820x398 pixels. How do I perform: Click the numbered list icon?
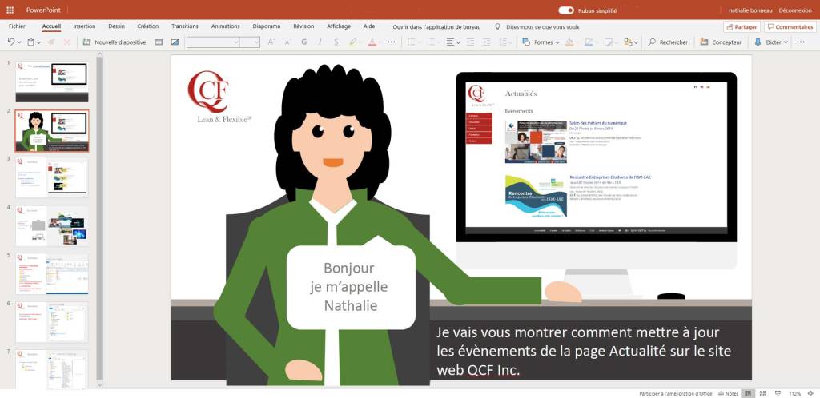point(430,42)
